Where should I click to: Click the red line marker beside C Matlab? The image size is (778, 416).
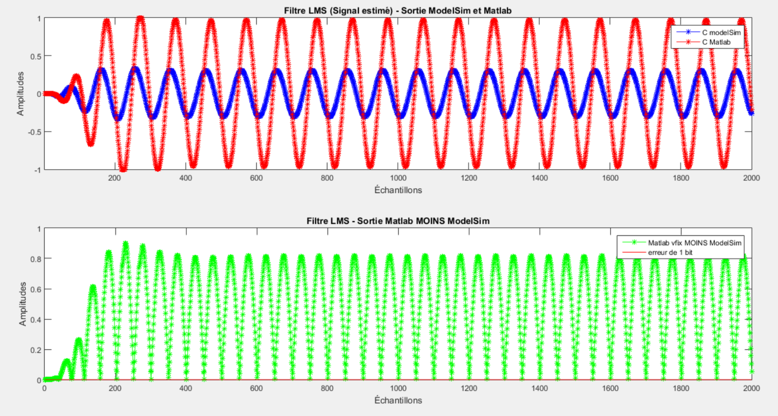pos(688,42)
